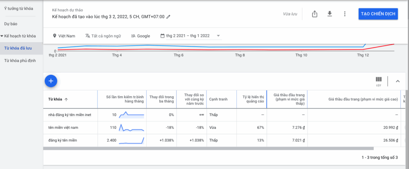Click the blue plus add keyword button
This screenshot has height=169, width=409.
coord(51,81)
